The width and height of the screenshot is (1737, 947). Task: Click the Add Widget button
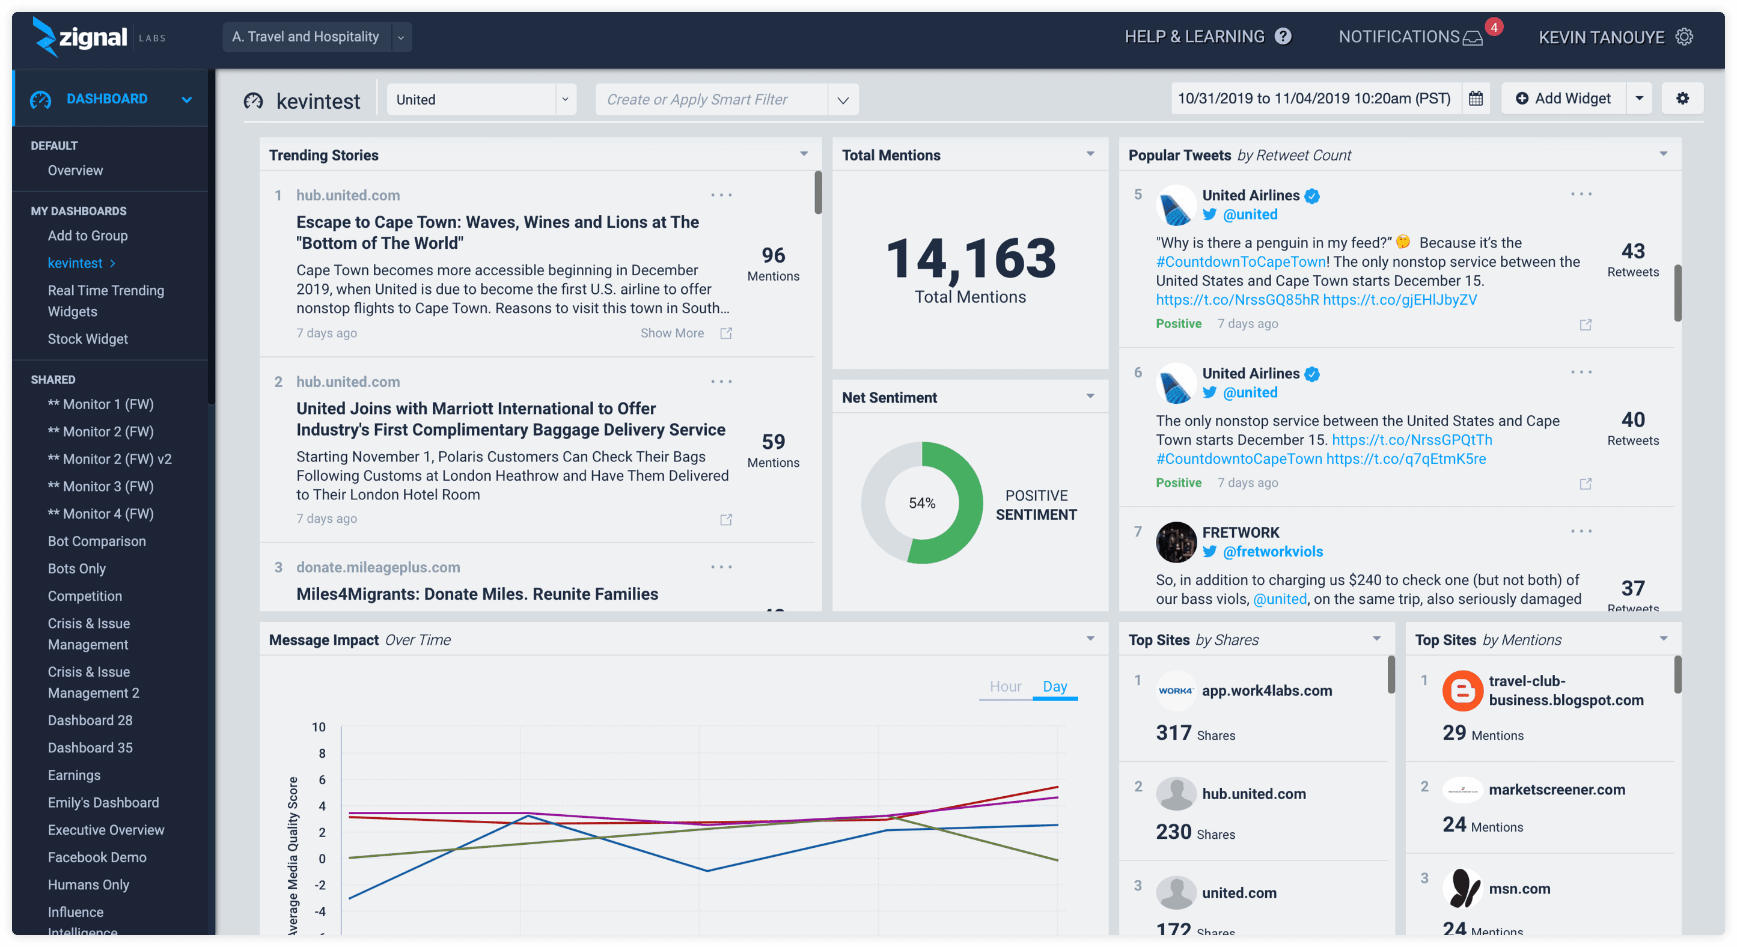pos(1564,99)
